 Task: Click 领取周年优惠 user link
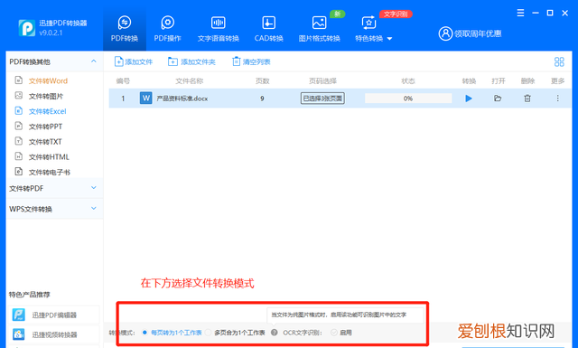tap(470, 33)
